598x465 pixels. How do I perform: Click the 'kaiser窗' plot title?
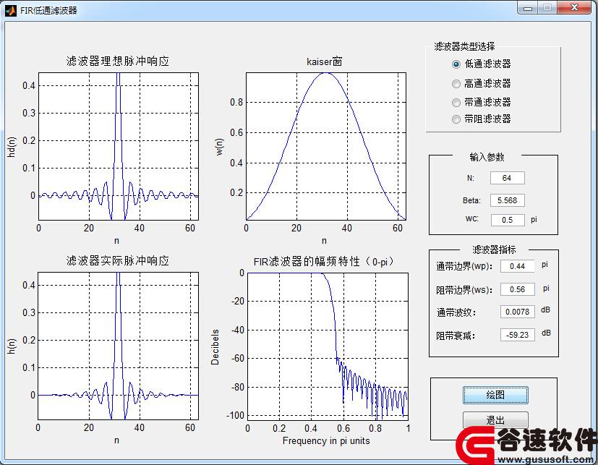(324, 61)
